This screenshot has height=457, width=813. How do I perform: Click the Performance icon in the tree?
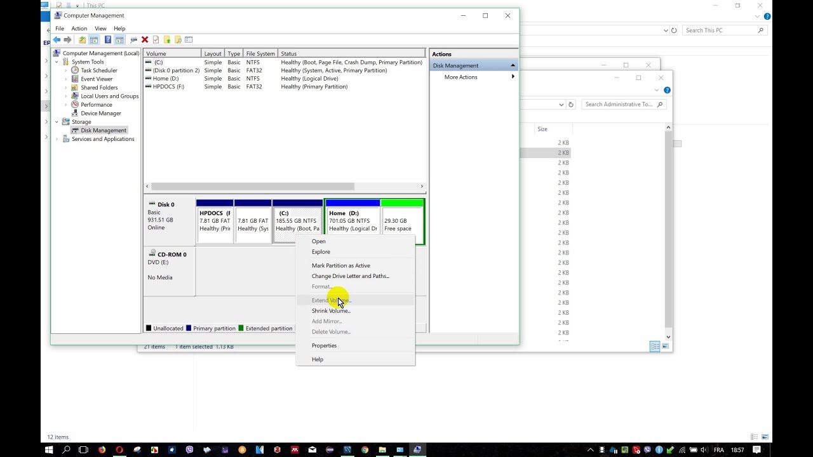click(75, 105)
